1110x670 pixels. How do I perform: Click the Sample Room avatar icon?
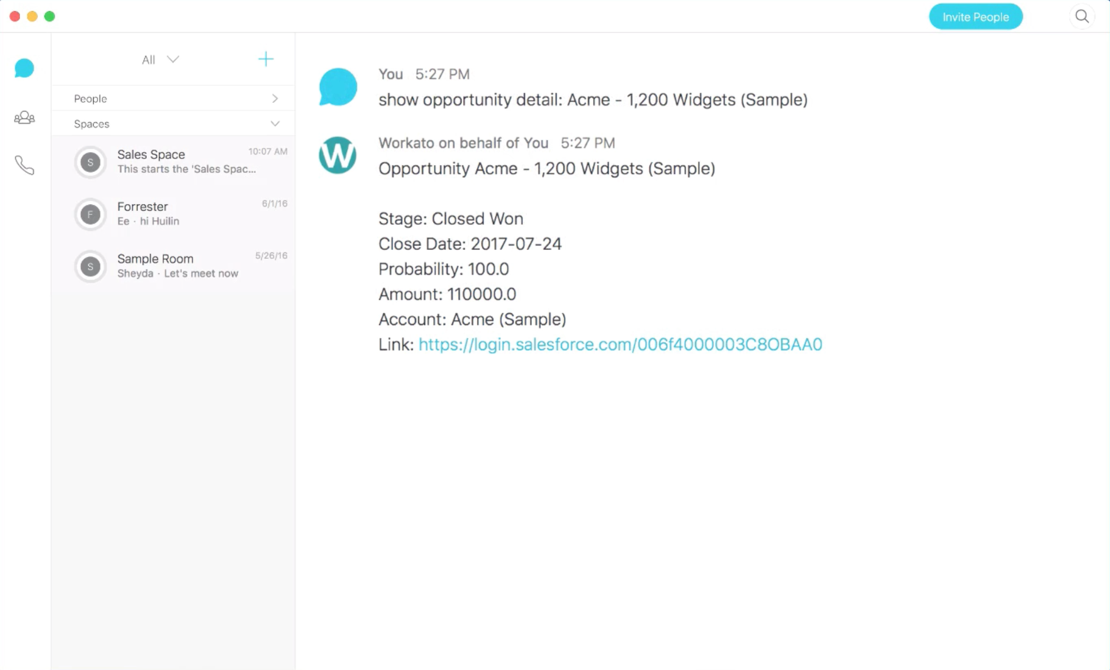[90, 266]
